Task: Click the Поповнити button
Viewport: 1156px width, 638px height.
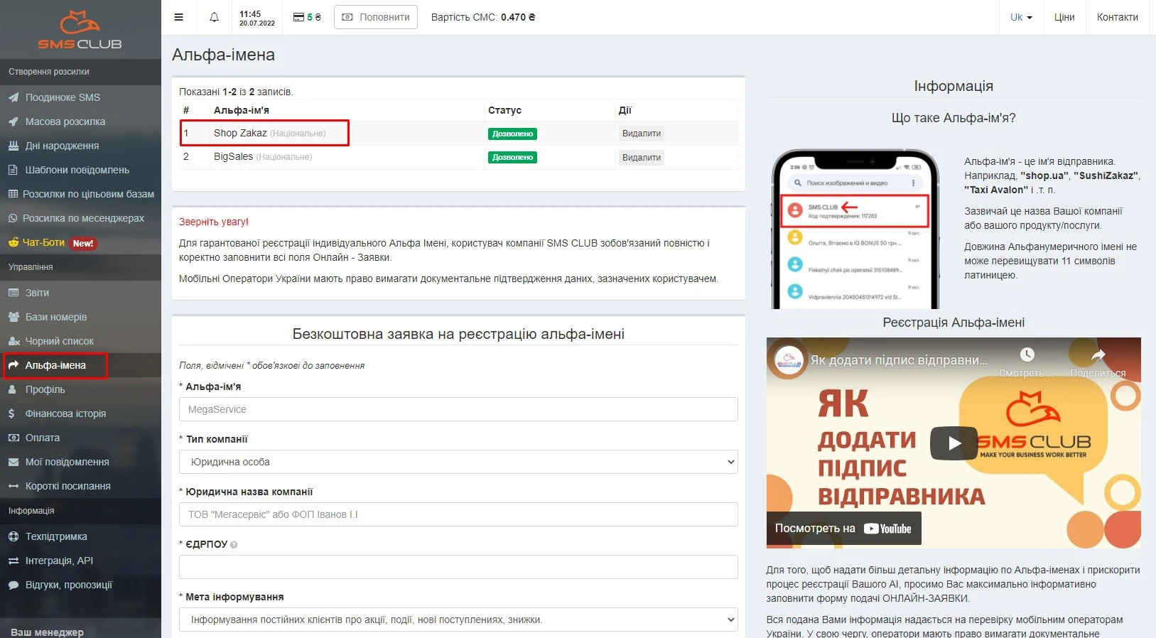Action: point(376,17)
